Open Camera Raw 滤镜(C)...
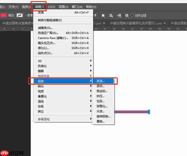 [63, 38]
